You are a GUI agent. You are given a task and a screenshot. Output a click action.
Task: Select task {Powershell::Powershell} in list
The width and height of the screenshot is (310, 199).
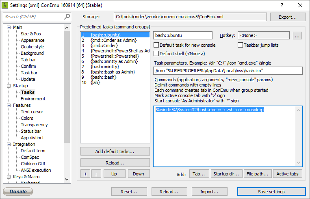(x=115, y=56)
